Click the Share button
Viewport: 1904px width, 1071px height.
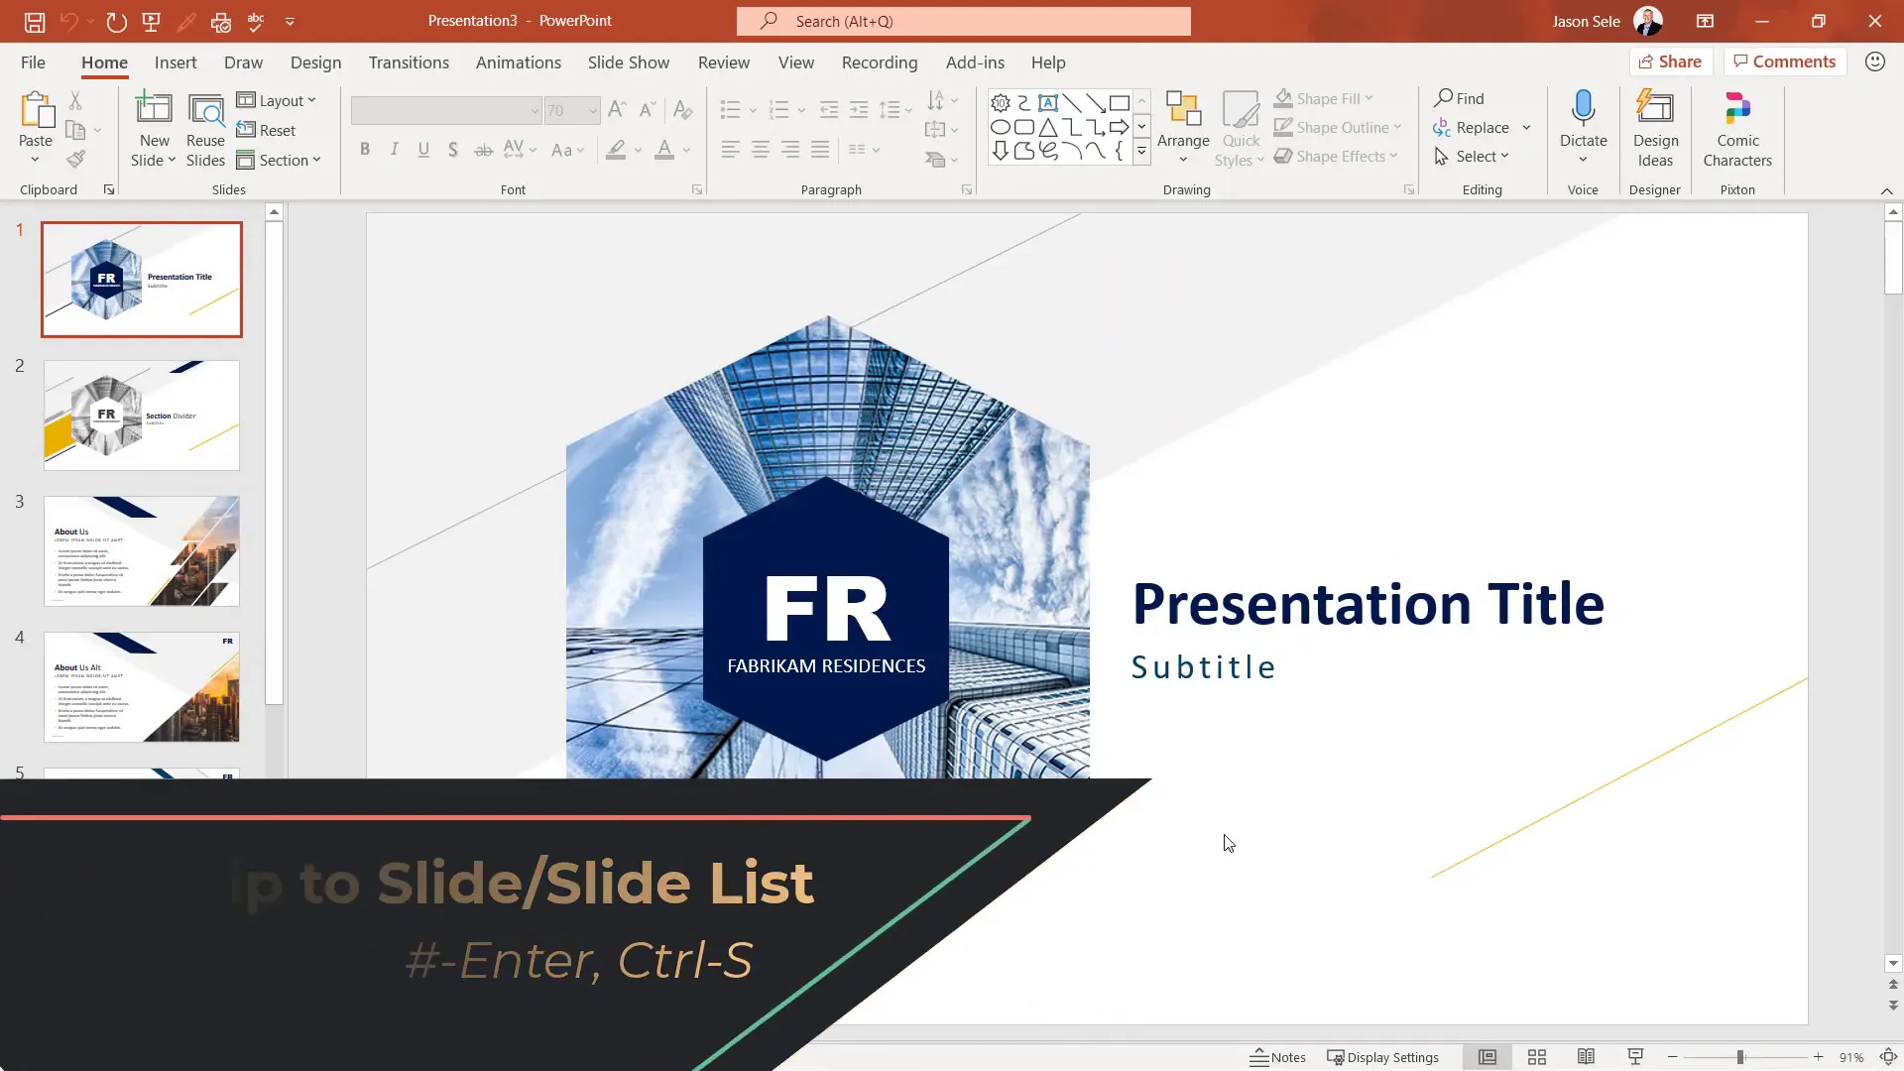point(1669,61)
